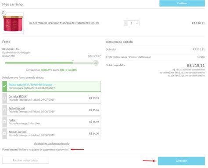Screen dimensions: 208x168
Task: Click the 88352-210 postal code
Action: click(x=8, y=56)
